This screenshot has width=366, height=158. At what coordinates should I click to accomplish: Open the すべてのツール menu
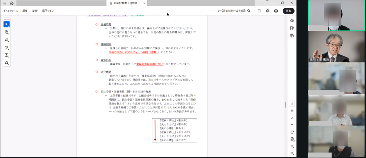(x=11, y=11)
